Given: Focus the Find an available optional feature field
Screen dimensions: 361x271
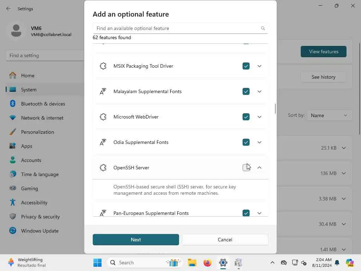Looking at the screenshot, I should click(180, 28).
